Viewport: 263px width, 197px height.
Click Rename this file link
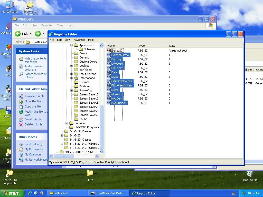[34, 96]
